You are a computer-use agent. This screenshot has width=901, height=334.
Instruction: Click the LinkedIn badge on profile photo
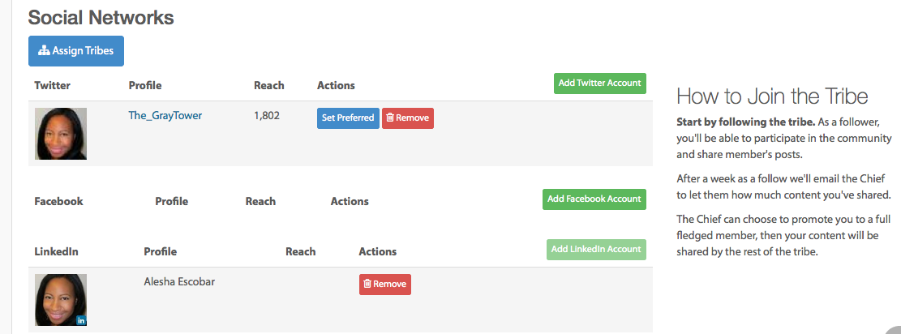[x=81, y=320]
